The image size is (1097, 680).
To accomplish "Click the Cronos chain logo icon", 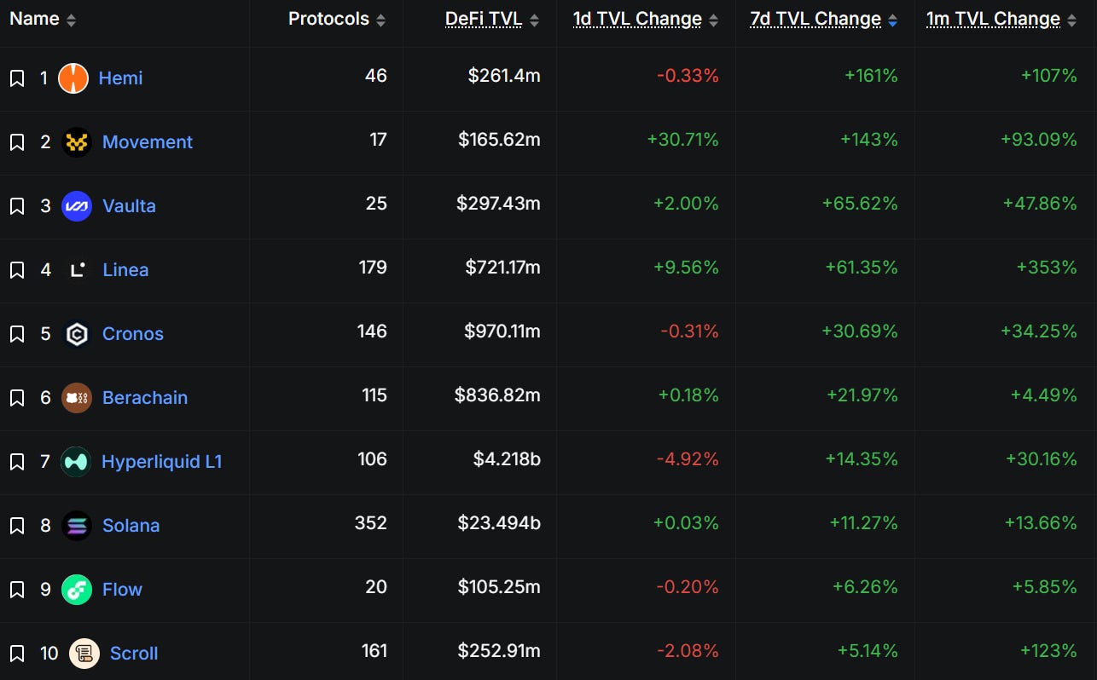I will (77, 334).
